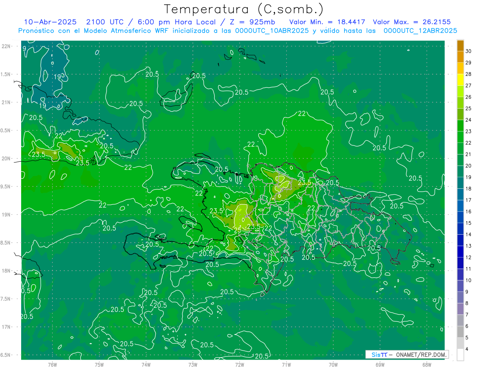Click the yellow legend swatch between 27 and 28

460,80
